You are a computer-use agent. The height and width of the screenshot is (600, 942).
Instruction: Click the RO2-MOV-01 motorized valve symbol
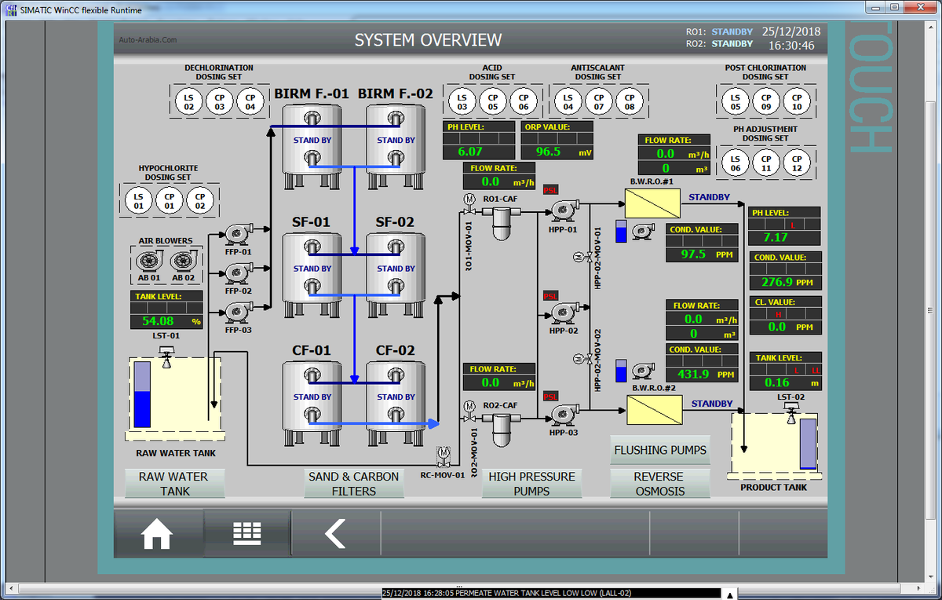469,411
